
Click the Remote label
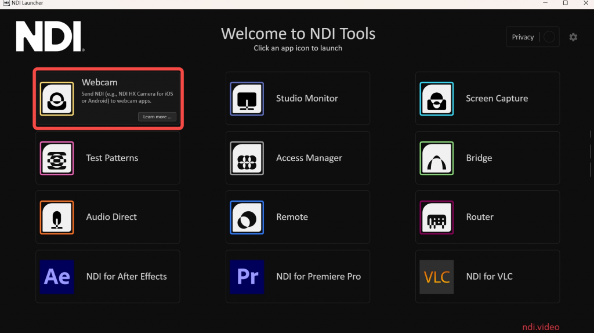[292, 217]
